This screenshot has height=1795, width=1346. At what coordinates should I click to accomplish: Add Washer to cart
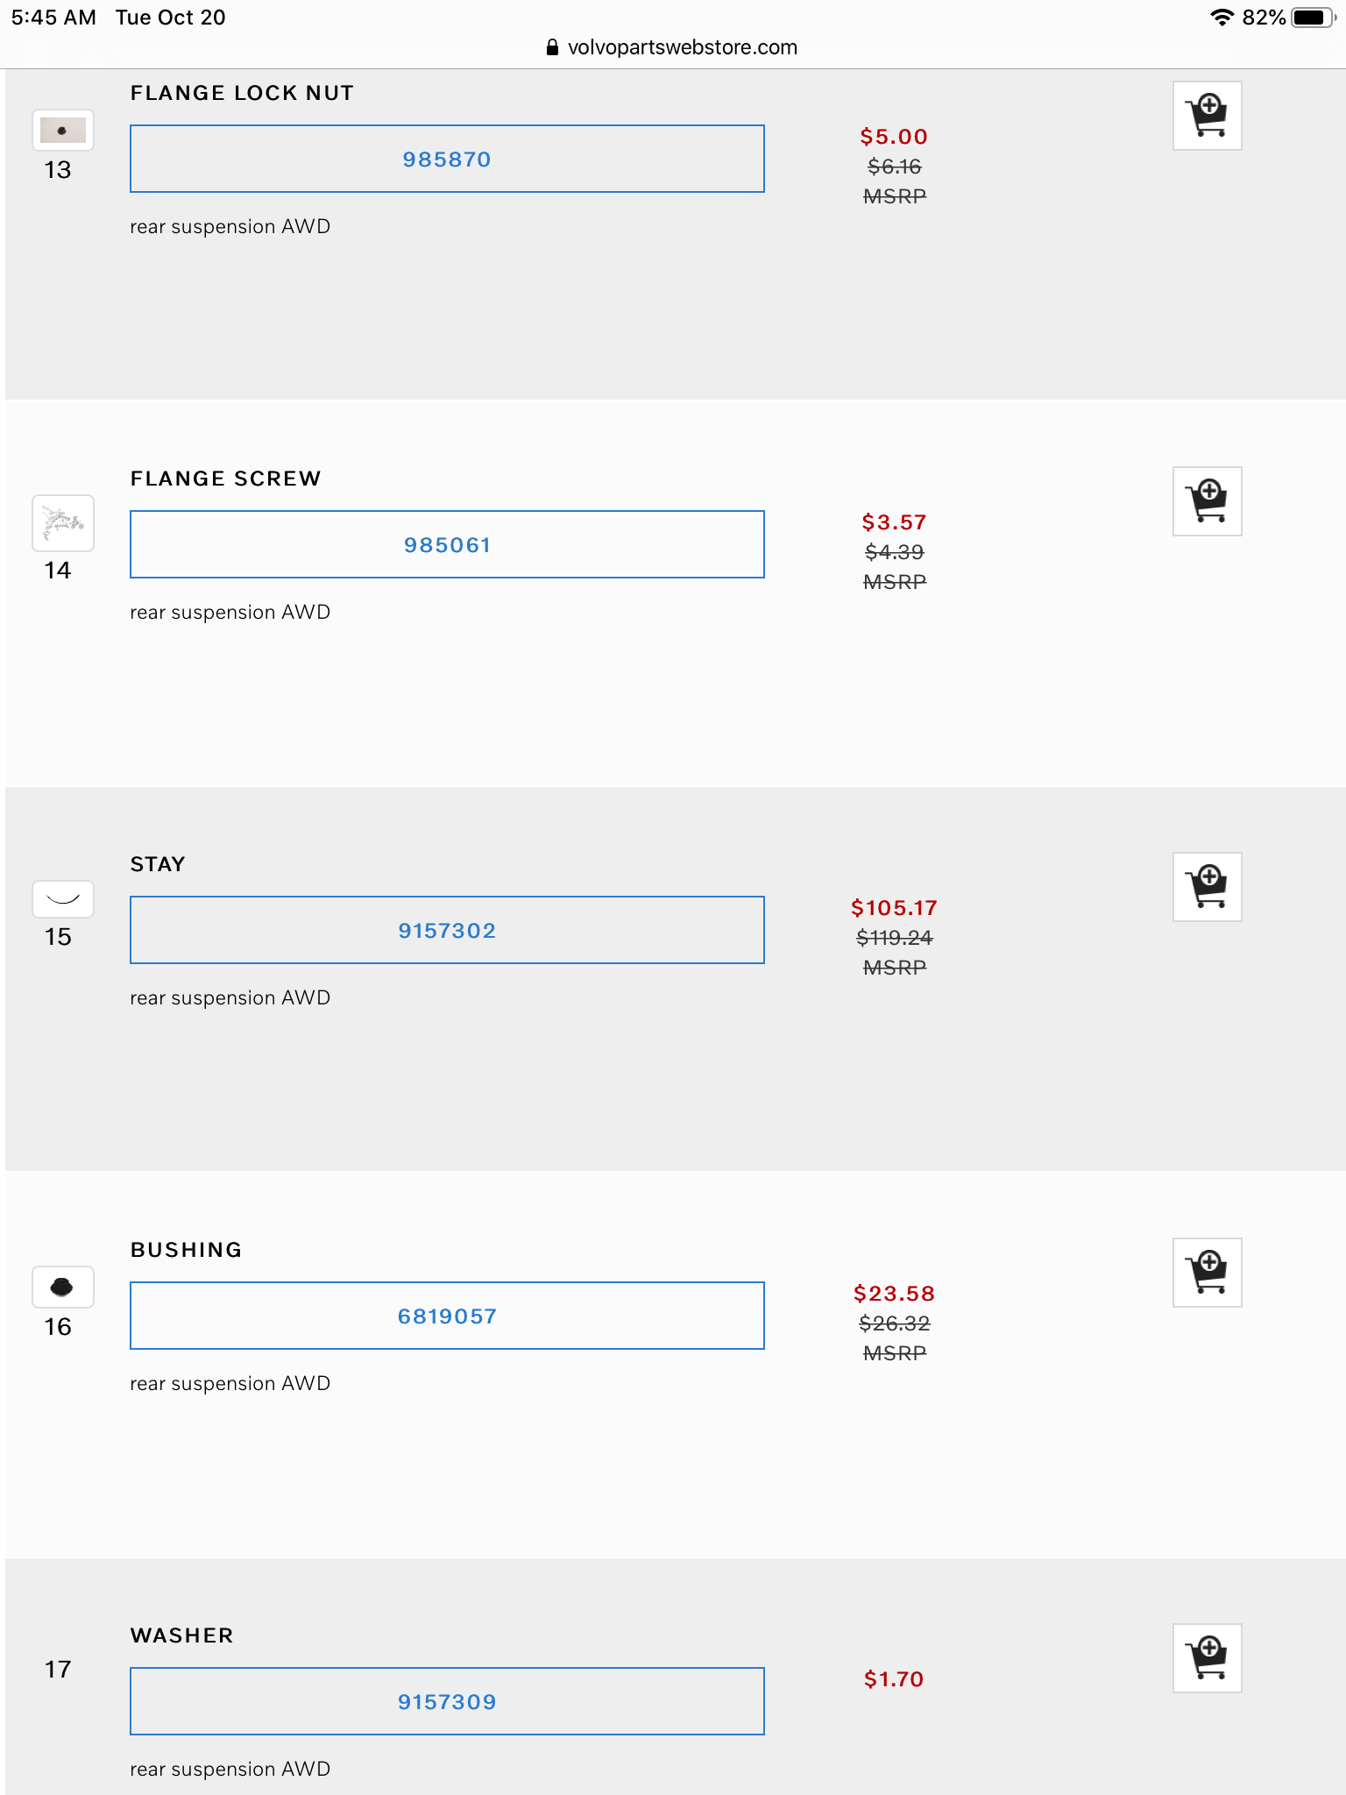[x=1207, y=1658]
